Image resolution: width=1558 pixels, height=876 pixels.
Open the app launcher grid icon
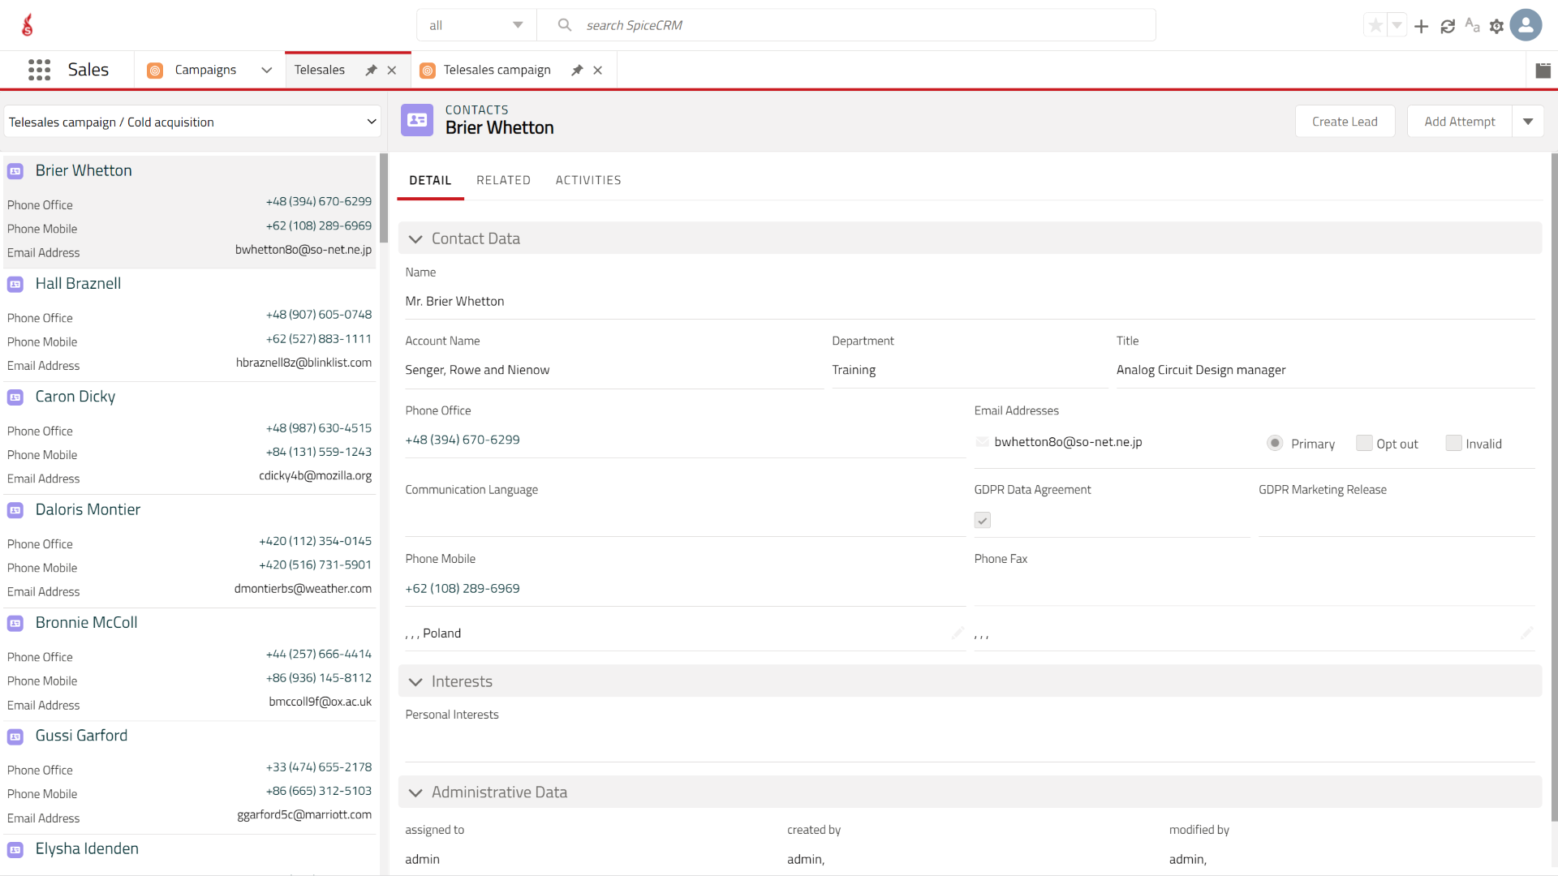[39, 70]
